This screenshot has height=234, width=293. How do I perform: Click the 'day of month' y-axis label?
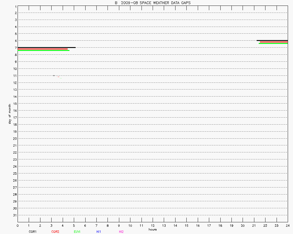click(x=10, y=114)
